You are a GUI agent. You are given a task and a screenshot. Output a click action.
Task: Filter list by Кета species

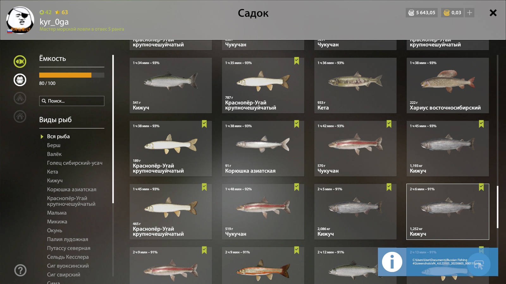pos(52,172)
